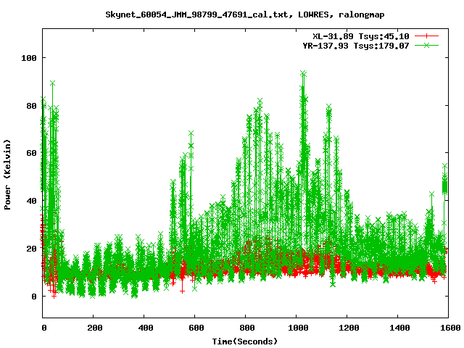The width and height of the screenshot is (464, 348).
Task: Click the 1200 tick label on x-axis
Action: (x=347, y=328)
